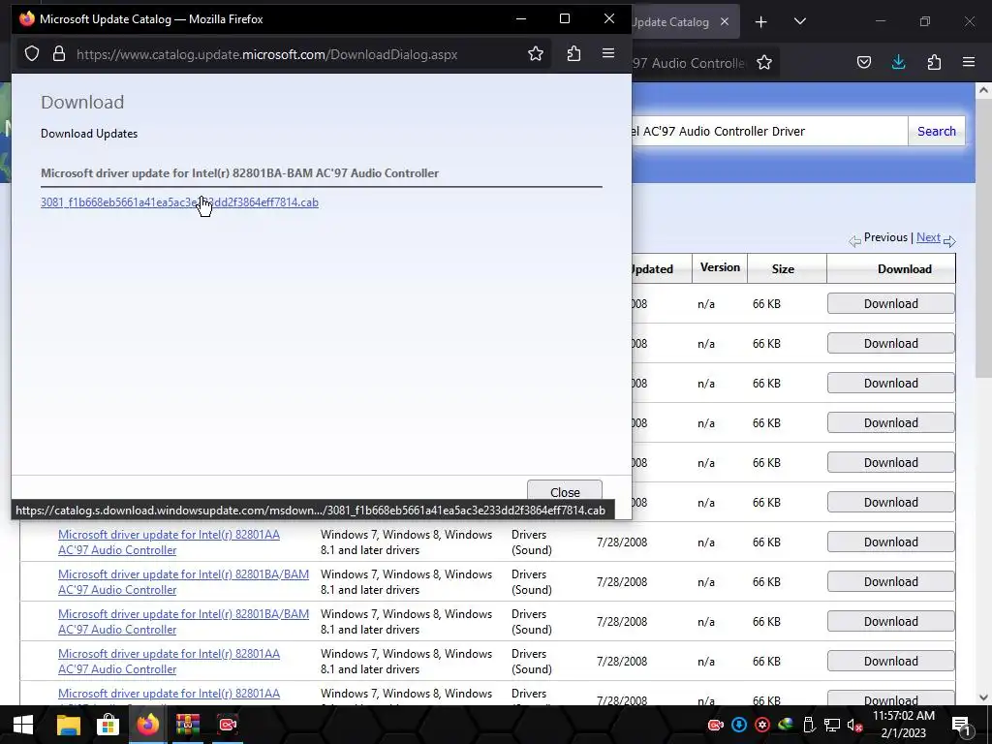Image resolution: width=992 pixels, height=744 pixels.
Task: Bookmark the DownloadDialog.aspx page with the star
Action: tap(535, 54)
